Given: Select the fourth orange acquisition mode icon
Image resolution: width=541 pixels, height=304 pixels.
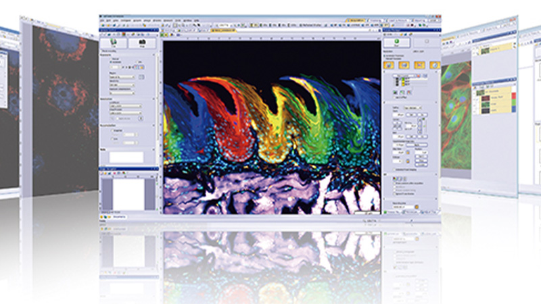Looking at the screenshot, I should click(433, 65).
